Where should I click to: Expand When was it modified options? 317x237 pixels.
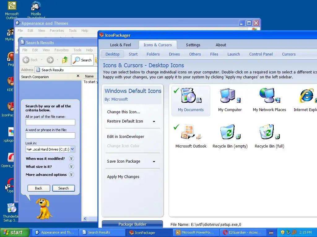71,158
